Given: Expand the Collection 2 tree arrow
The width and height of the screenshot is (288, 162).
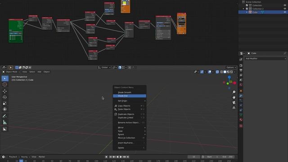Looking at the screenshot, I should 243,9.
